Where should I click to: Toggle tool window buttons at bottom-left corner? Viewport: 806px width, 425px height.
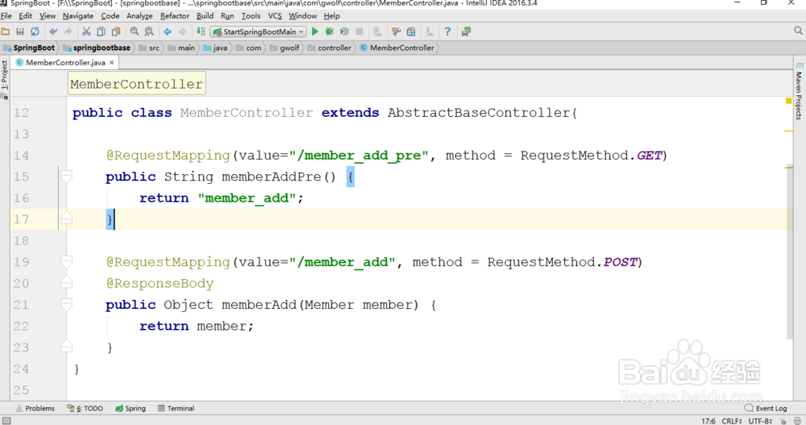(6, 421)
